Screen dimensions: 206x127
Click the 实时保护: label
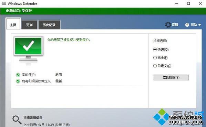[x=29, y=75]
